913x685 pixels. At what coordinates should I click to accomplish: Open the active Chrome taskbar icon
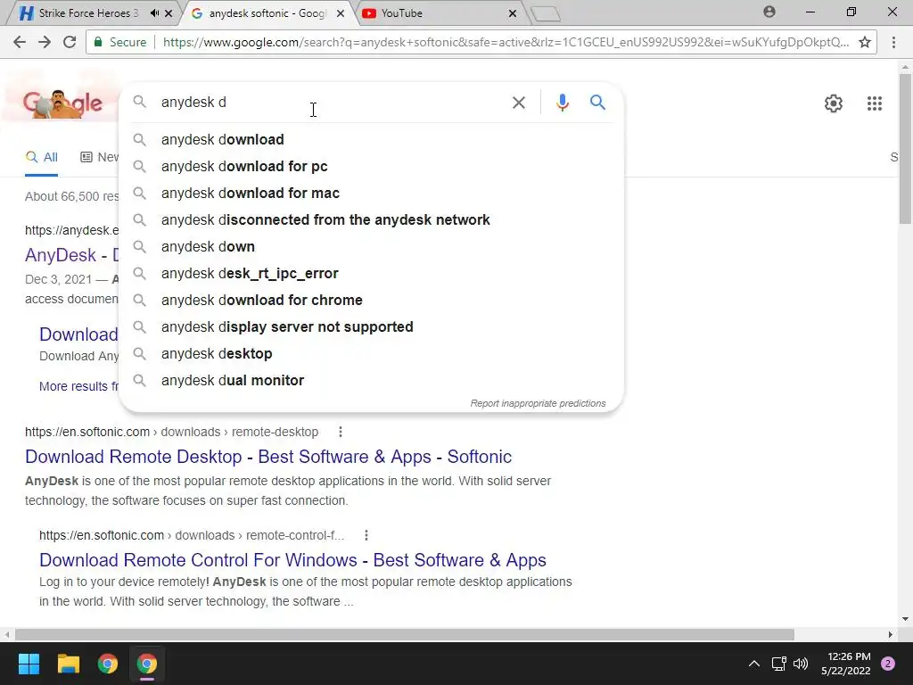(147, 664)
